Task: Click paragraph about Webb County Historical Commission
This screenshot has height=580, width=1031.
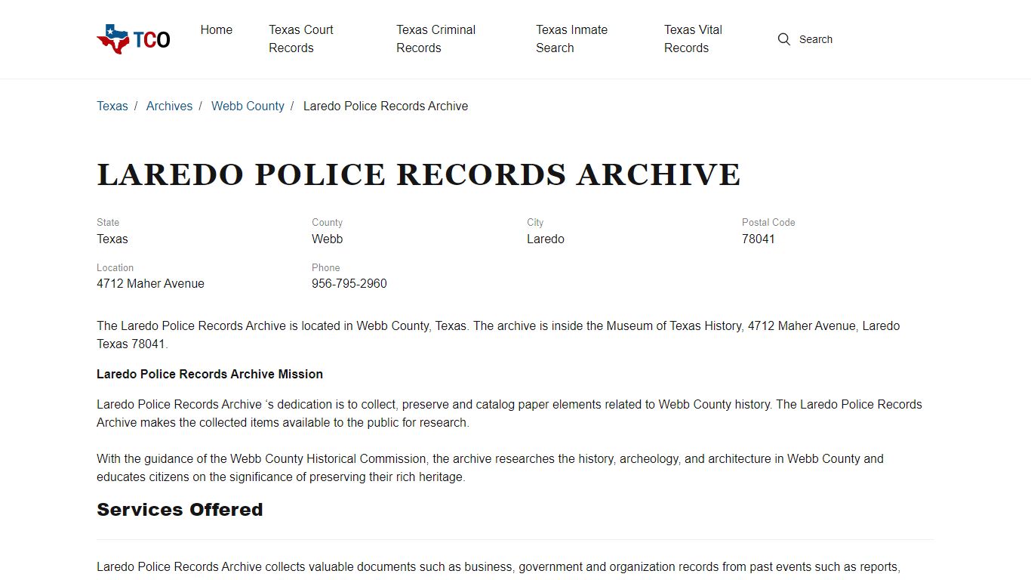Action: pyautogui.click(x=490, y=468)
